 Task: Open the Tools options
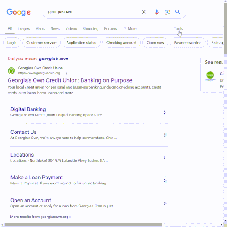[178, 29]
